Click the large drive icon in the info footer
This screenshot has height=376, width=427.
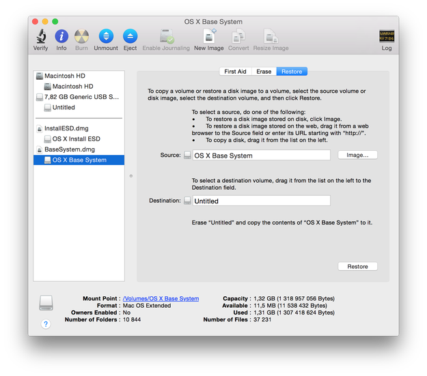click(x=46, y=303)
